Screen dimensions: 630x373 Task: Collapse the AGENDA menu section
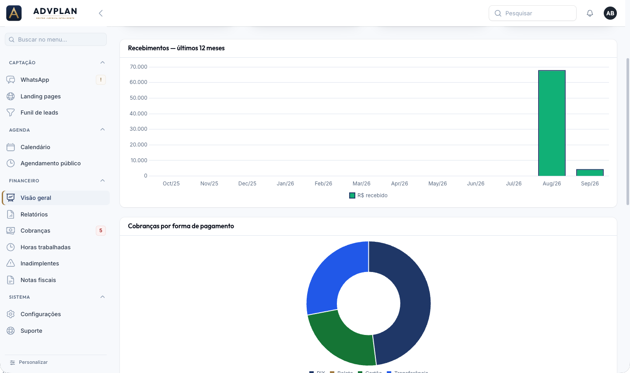(102, 129)
